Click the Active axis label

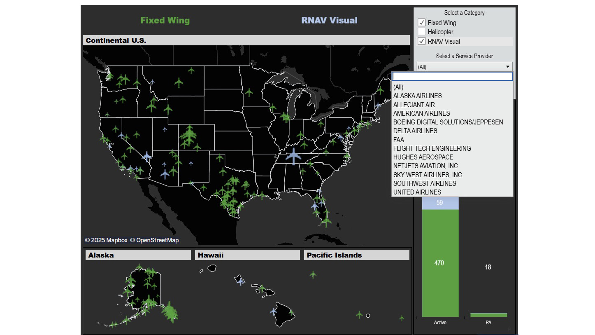tap(440, 323)
